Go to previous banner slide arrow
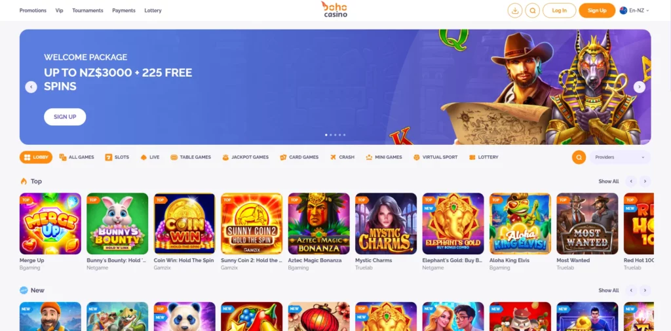This screenshot has width=671, height=331. coord(31,87)
